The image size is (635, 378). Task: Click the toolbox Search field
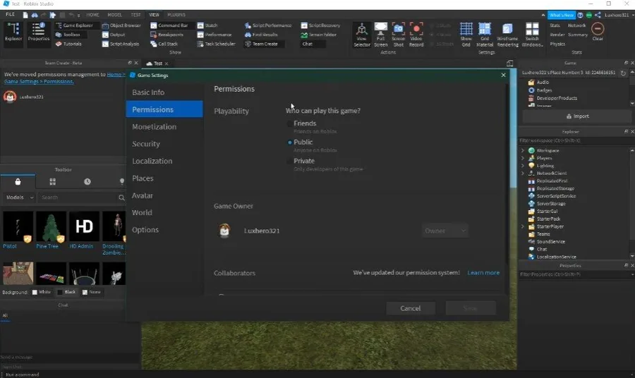click(x=78, y=197)
